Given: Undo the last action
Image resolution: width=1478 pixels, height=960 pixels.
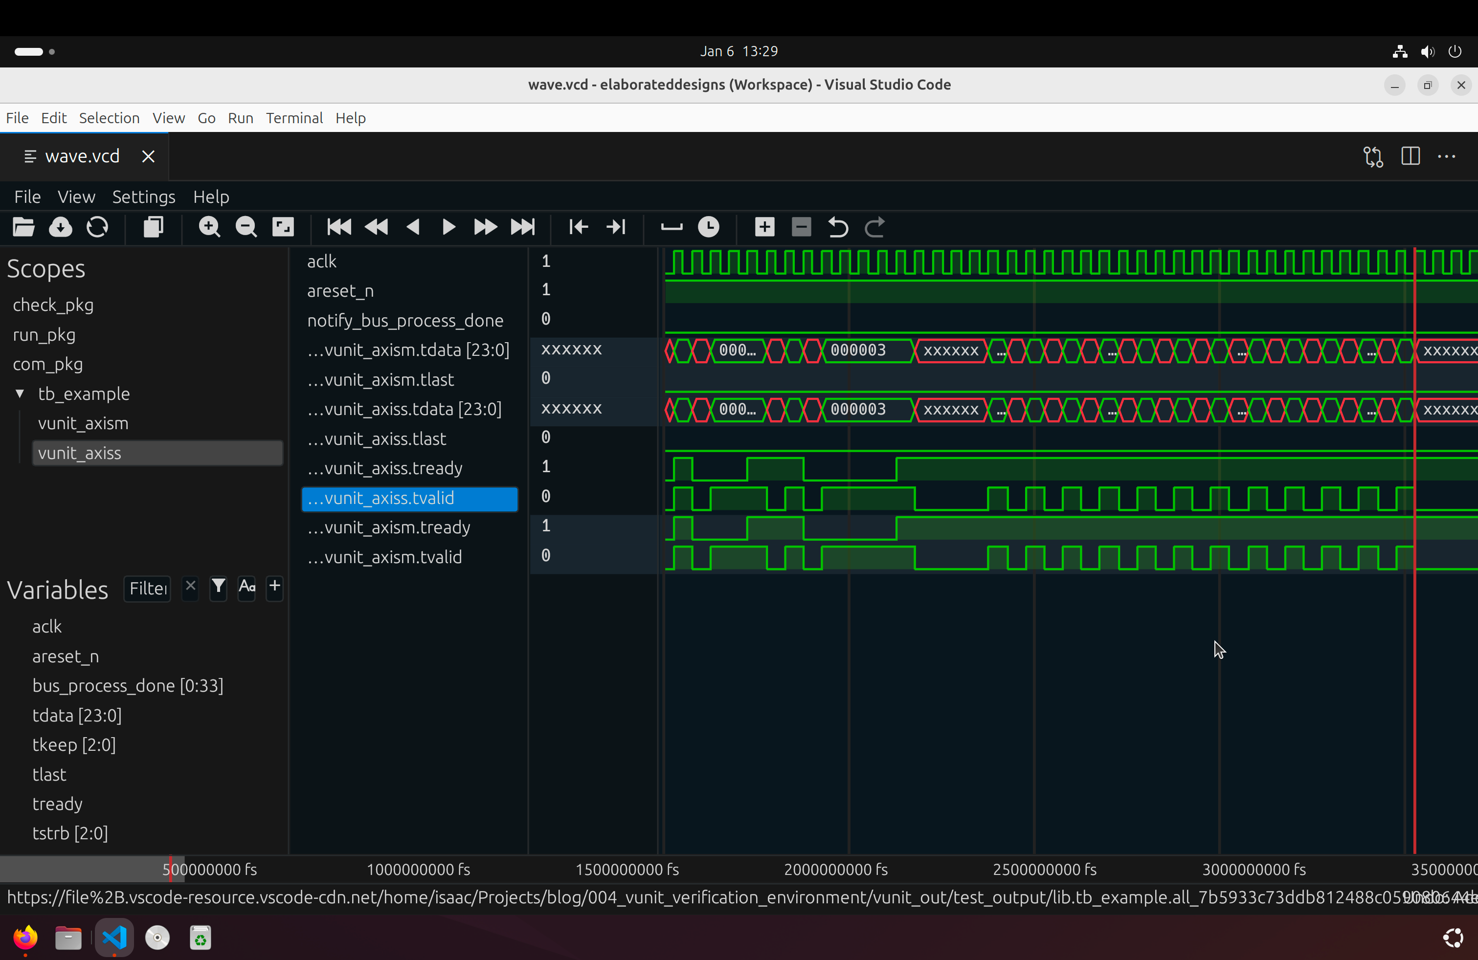Looking at the screenshot, I should tap(838, 227).
